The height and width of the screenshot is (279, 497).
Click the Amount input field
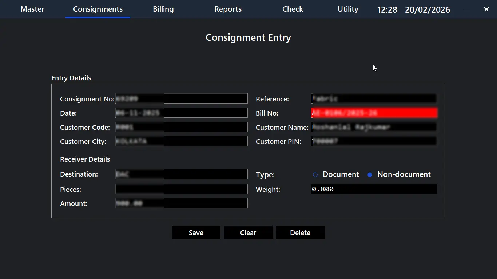tap(181, 203)
